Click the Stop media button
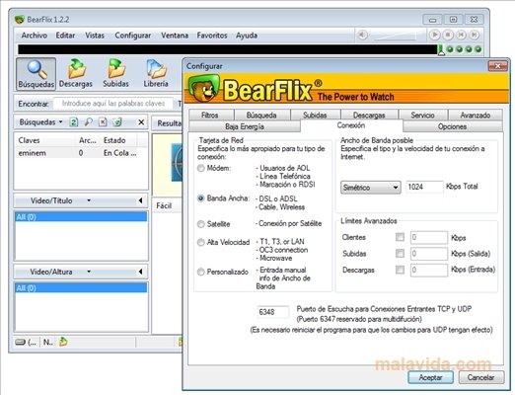This screenshot has width=515, height=395. (448, 35)
